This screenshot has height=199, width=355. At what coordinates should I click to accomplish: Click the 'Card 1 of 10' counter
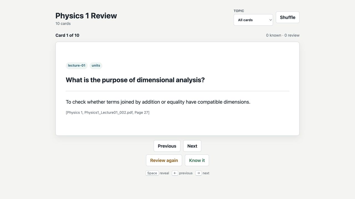tap(67, 35)
